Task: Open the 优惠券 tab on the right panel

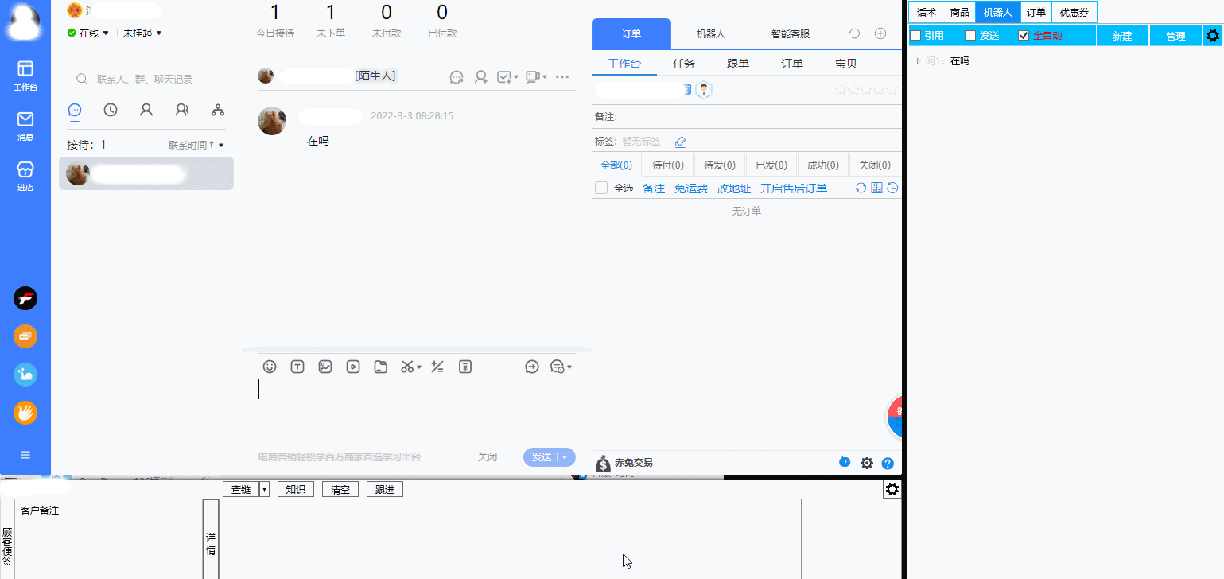Action: pyautogui.click(x=1074, y=12)
